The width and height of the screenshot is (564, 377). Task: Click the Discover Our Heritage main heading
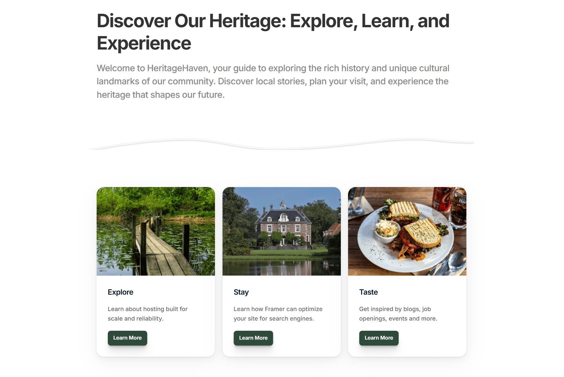point(273,32)
